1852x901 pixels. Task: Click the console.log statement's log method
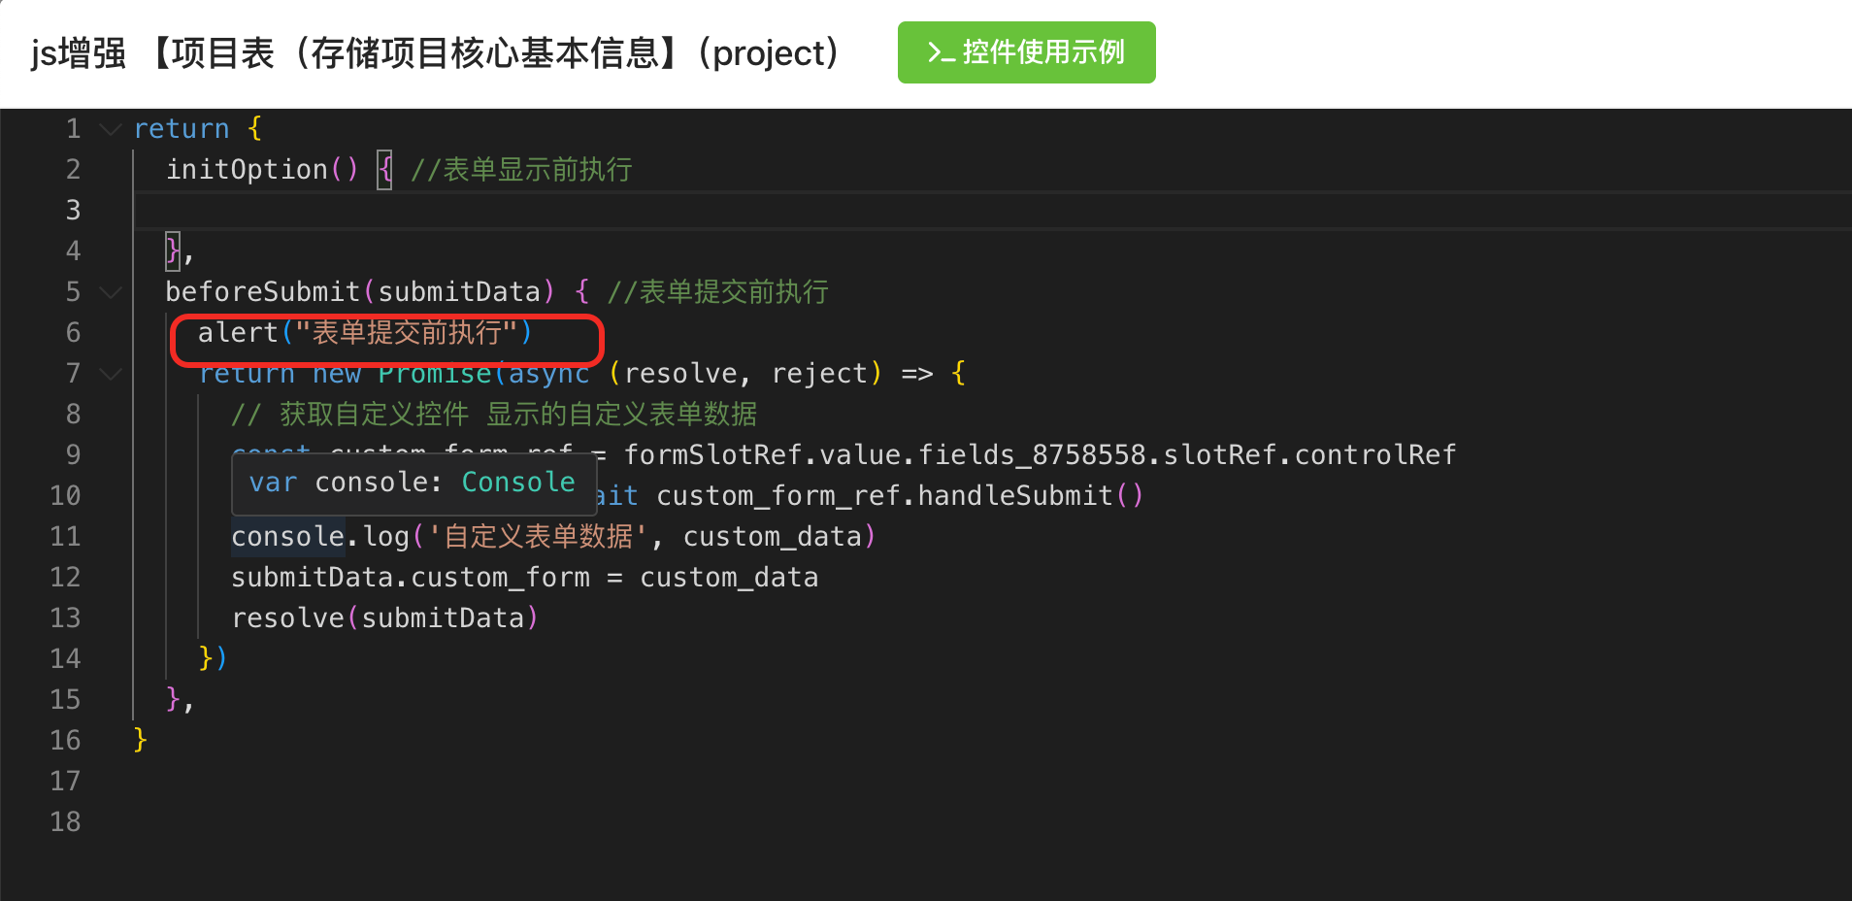[386, 537]
